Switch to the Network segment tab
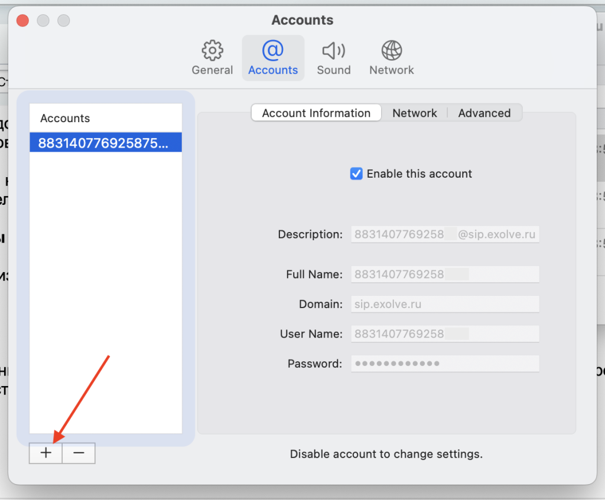The width and height of the screenshot is (605, 500). [x=414, y=113]
